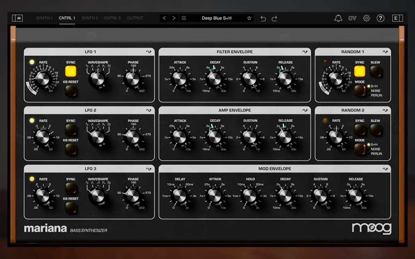Toggle LFO 1 KB RESET button
Viewport: 415px width, 259px height.
click(x=71, y=91)
